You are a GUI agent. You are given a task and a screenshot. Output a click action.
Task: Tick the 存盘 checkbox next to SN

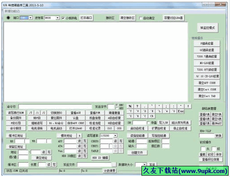[148, 123]
